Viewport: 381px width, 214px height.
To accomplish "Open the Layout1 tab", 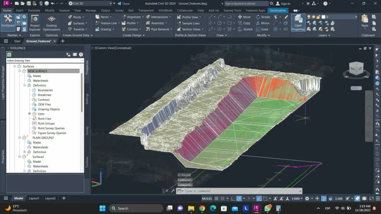I will 34,198.
